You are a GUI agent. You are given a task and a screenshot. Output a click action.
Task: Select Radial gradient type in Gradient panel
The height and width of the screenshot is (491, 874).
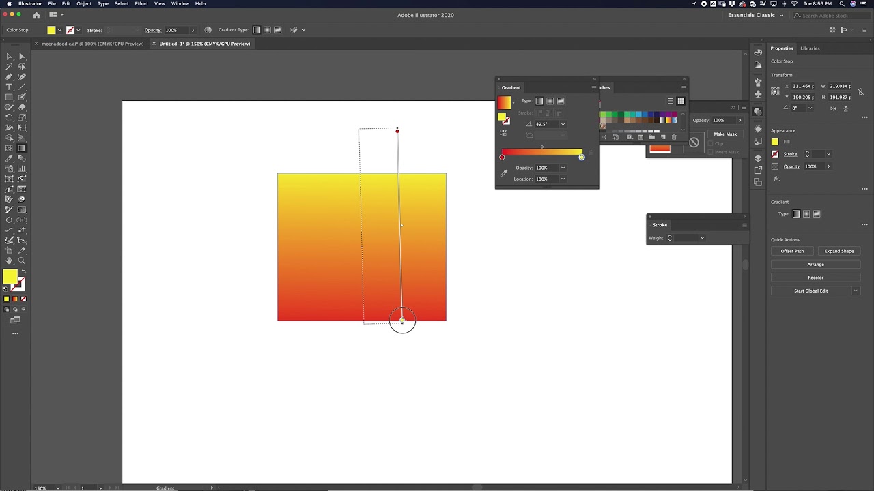550,101
